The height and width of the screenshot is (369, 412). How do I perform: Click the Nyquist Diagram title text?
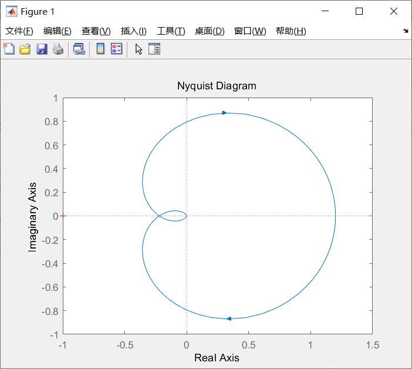217,86
